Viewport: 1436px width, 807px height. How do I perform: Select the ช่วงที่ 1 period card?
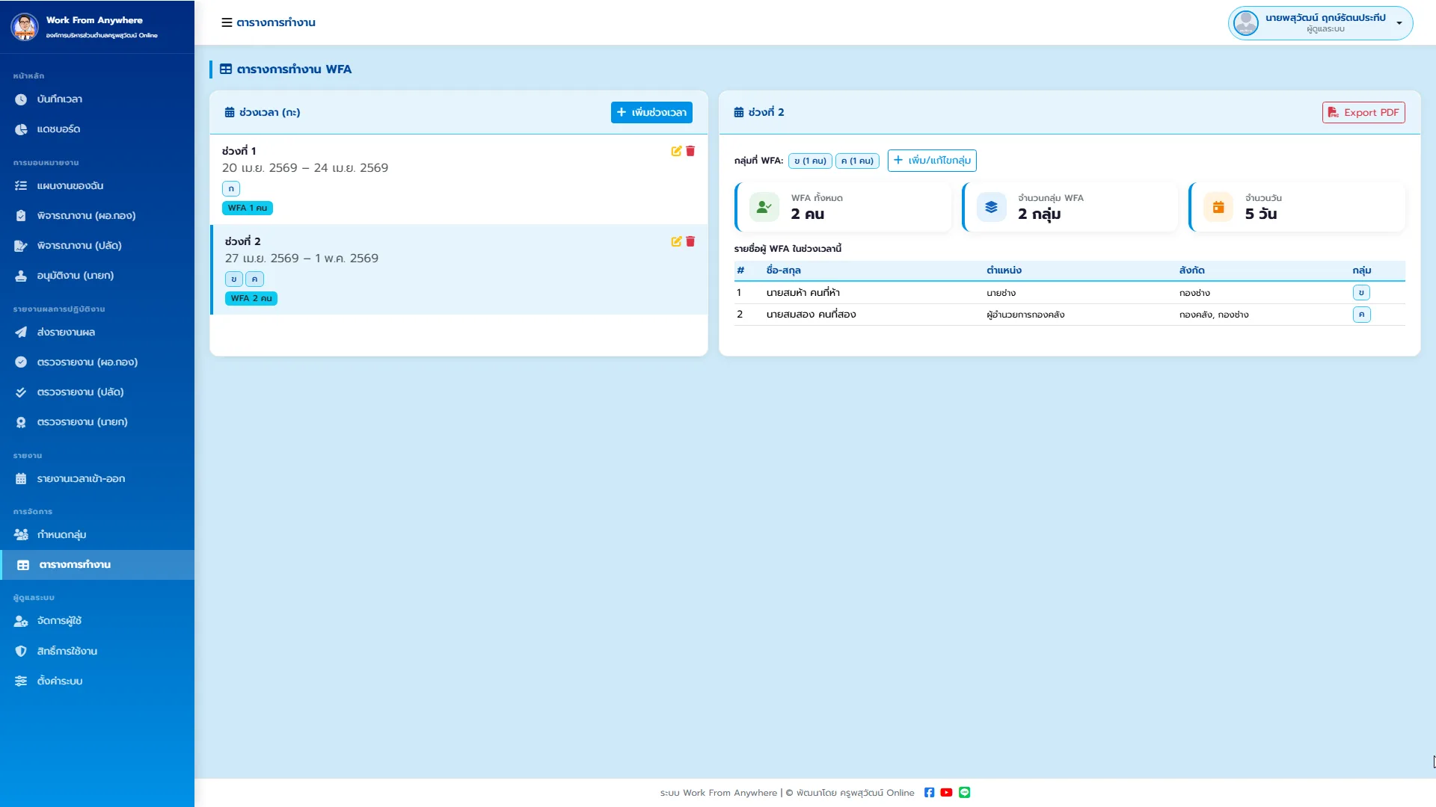click(459, 179)
